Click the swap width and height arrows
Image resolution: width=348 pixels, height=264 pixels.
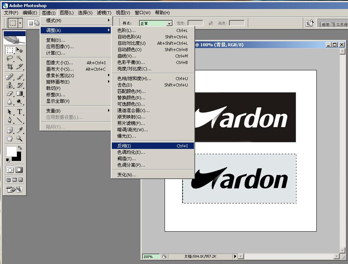point(211,23)
